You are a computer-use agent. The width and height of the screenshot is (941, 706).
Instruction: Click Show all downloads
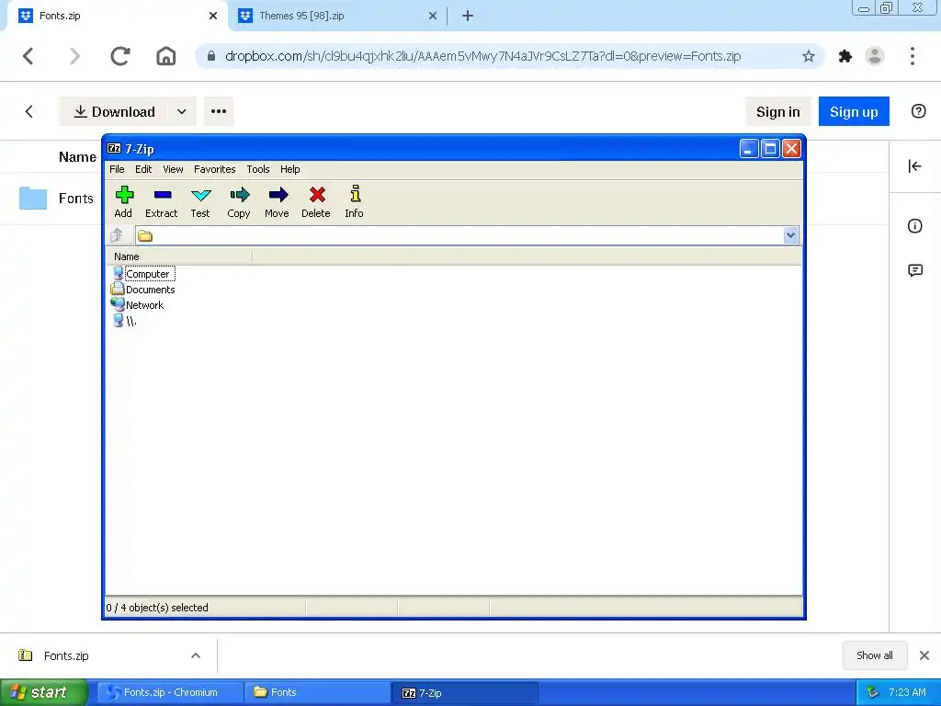tap(875, 655)
